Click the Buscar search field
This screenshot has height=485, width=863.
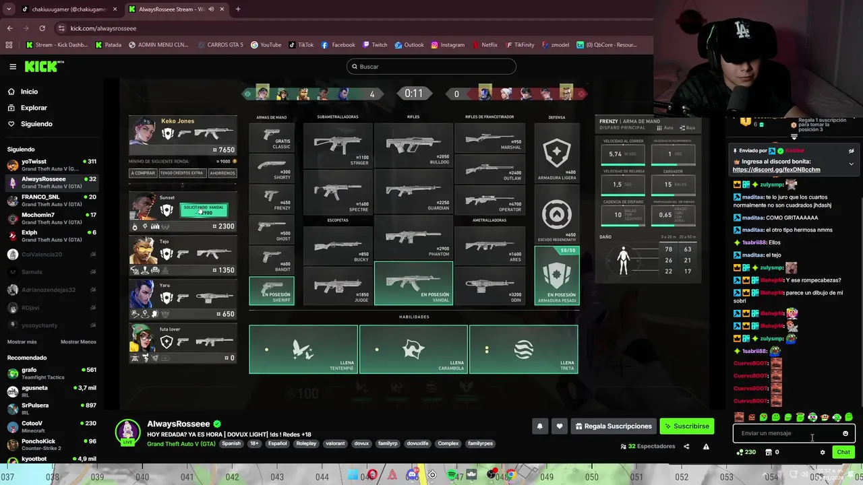pos(431,67)
